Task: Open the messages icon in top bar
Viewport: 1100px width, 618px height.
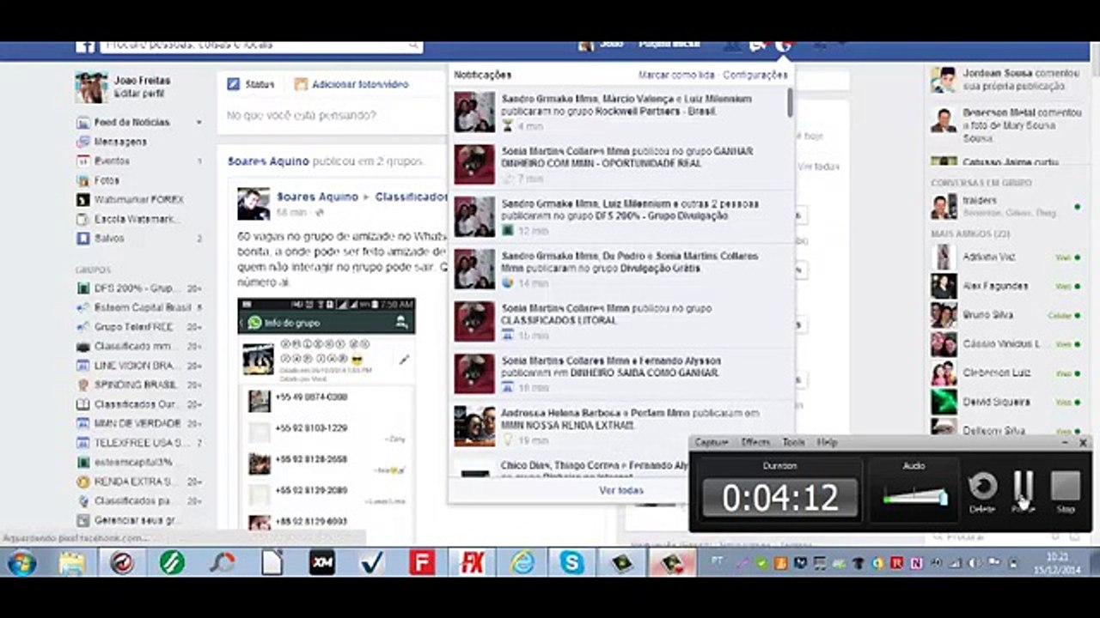Action: (757, 45)
